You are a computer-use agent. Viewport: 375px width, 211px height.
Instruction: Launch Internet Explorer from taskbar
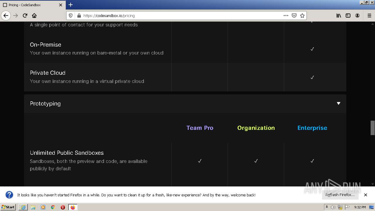click(x=23, y=207)
